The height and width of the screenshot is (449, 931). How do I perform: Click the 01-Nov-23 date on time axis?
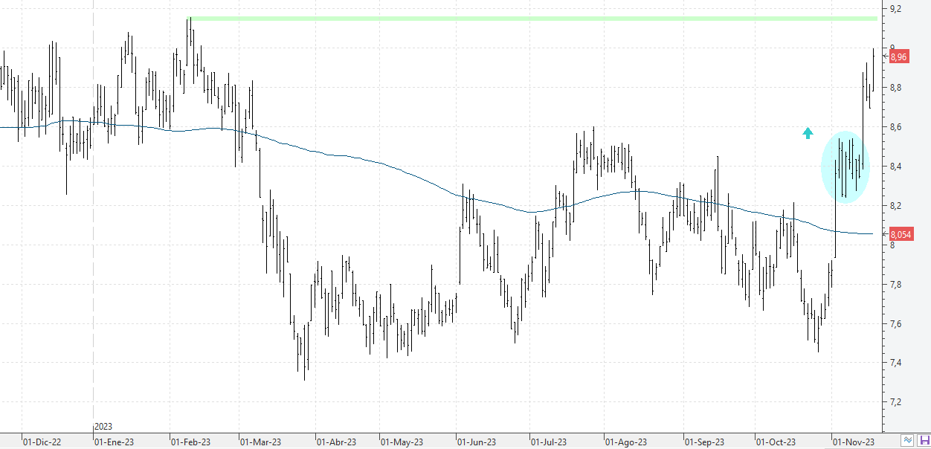[x=852, y=442]
